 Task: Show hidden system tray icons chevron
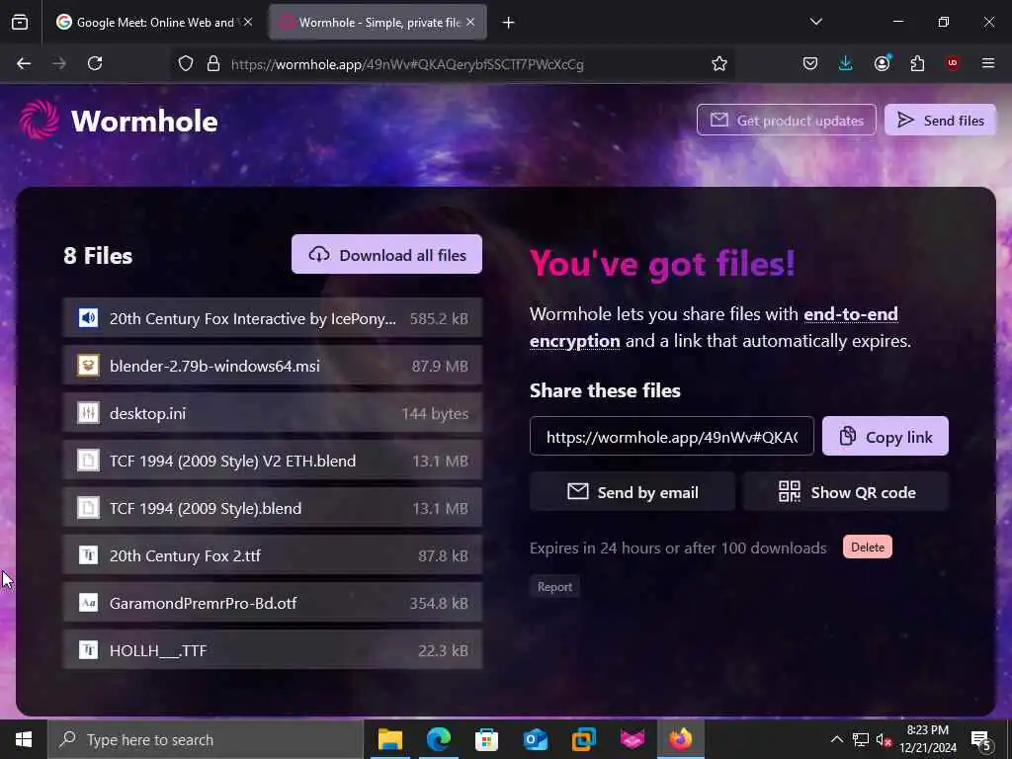(x=836, y=739)
